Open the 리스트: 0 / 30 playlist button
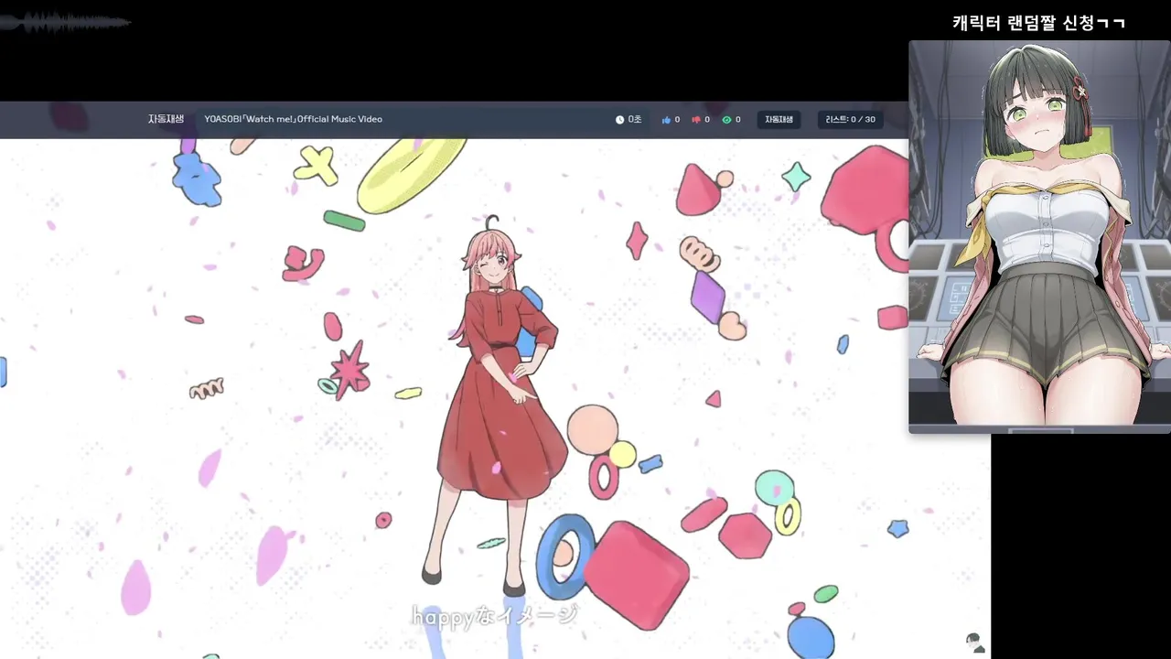This screenshot has width=1171, height=659. pyautogui.click(x=850, y=120)
